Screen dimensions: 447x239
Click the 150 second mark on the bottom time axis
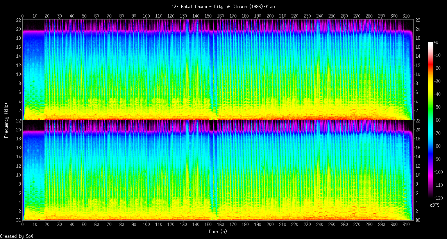pyautogui.click(x=208, y=225)
